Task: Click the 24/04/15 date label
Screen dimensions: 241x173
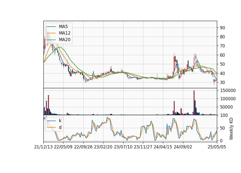Action: pos(163,147)
